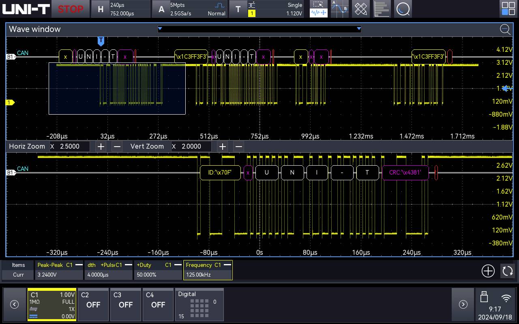Click the magnifier icon in the Wave window header
Viewport: 519px width, 324px height.
point(505,30)
